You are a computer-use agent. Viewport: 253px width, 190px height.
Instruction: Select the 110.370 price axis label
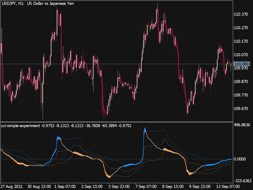point(241,14)
